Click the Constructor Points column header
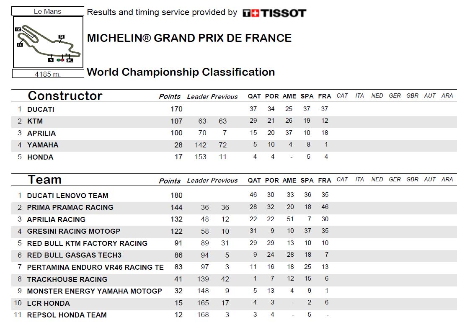Viewport: 457px width, 325px height. point(170,96)
